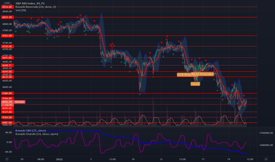Click the 4854.00 horizontal line price label
275x162 pixels.
tap(7, 7)
